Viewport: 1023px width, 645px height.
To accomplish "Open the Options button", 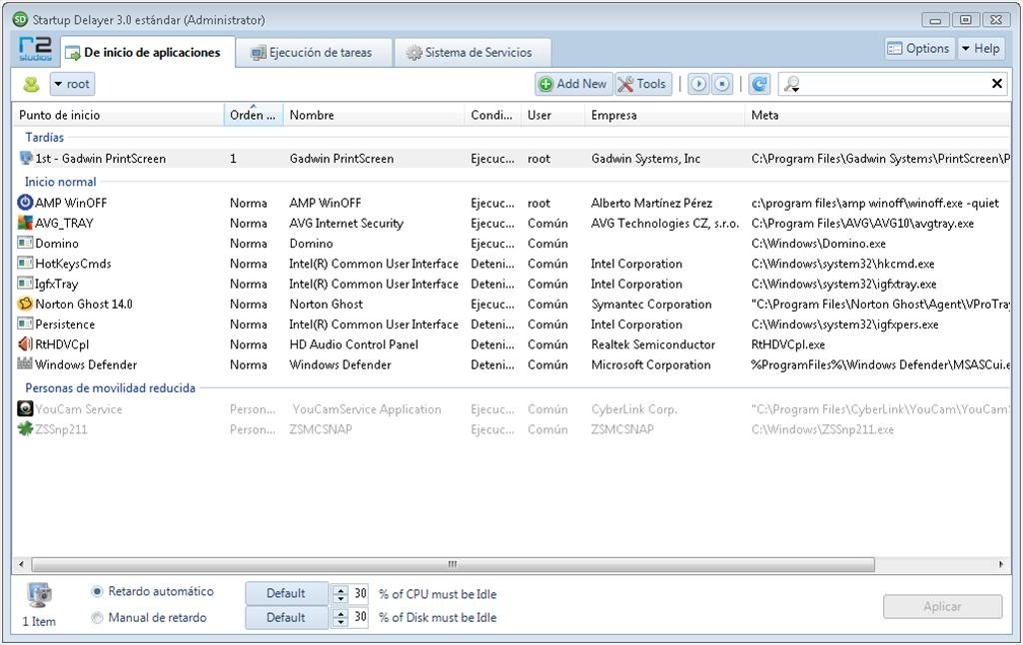I will [x=919, y=48].
